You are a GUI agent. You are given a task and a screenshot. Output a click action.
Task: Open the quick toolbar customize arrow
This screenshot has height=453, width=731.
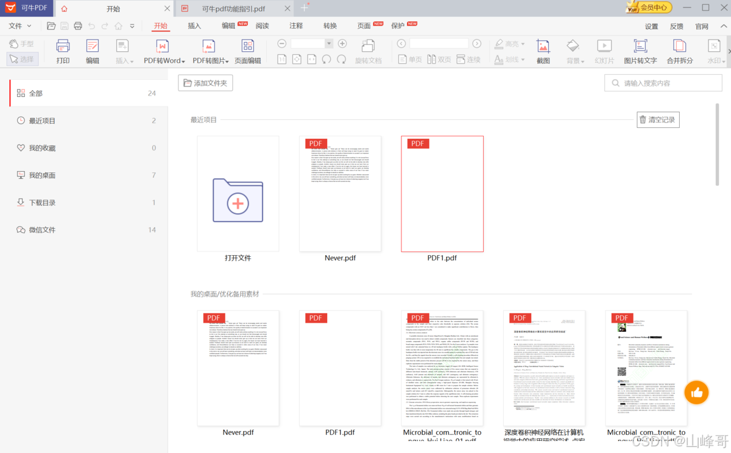[x=132, y=26]
